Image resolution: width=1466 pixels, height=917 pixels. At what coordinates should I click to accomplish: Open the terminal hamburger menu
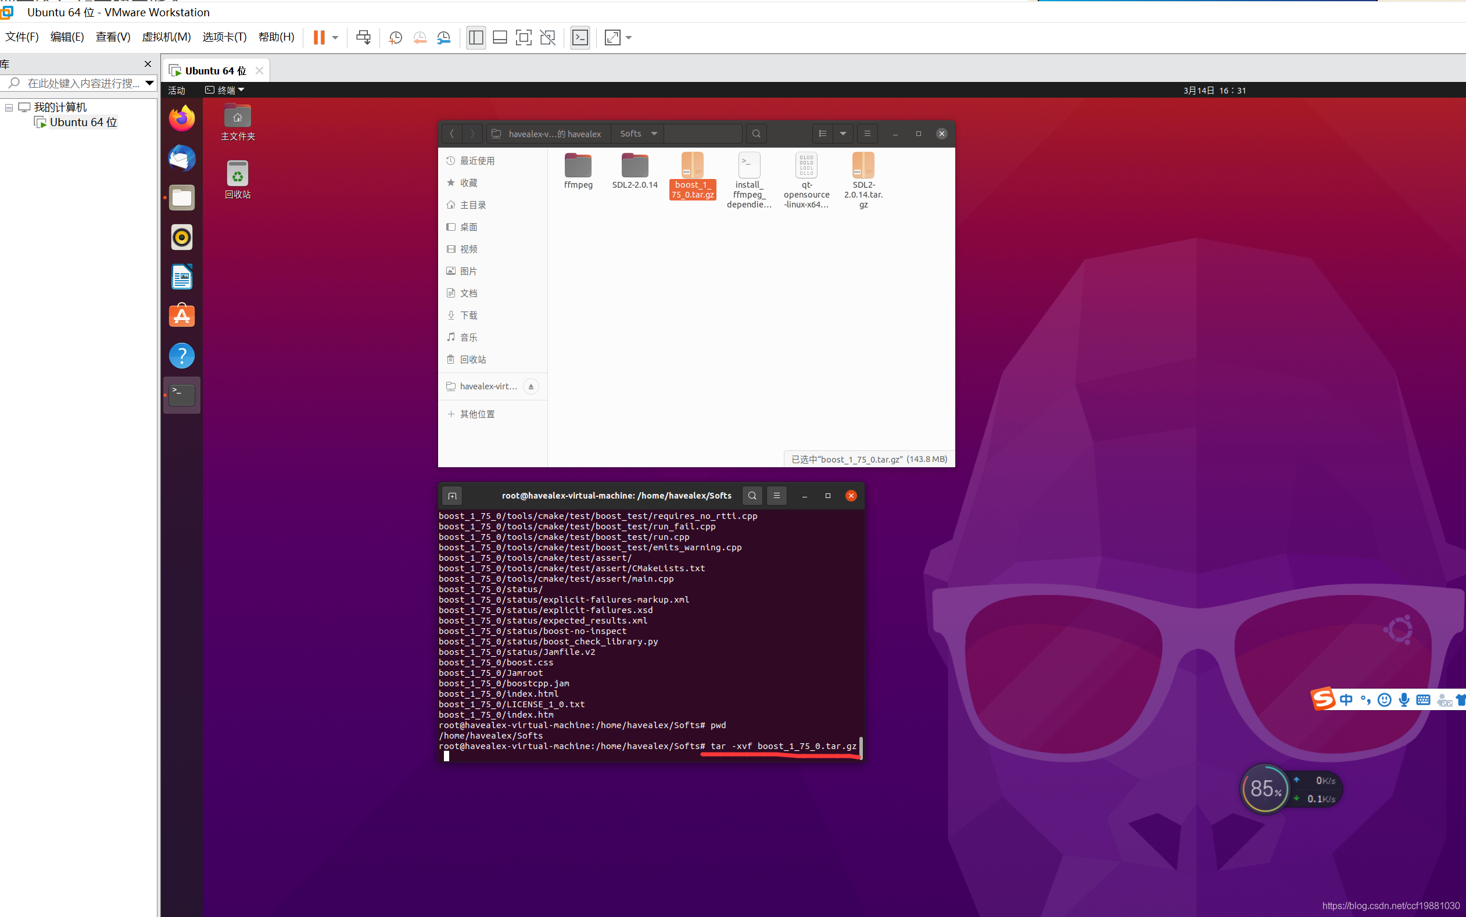(777, 496)
